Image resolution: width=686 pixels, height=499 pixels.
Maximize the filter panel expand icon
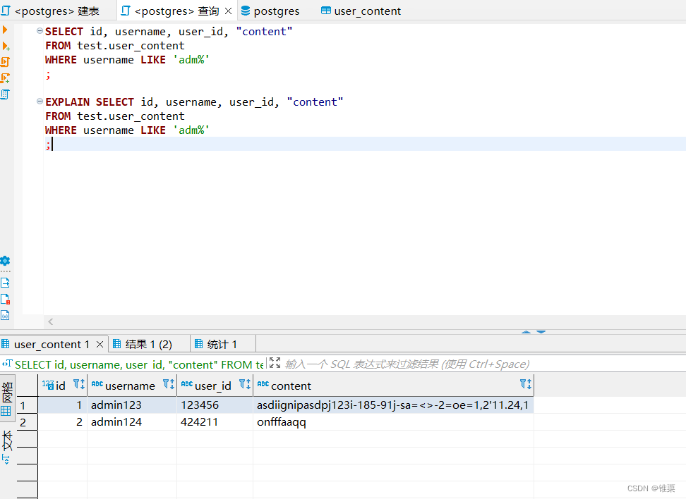[275, 363]
